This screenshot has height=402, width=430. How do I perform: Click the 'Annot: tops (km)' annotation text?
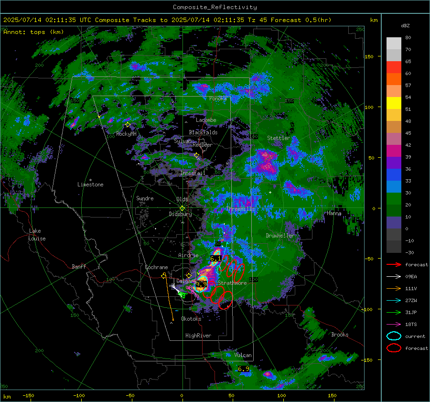(x=33, y=32)
